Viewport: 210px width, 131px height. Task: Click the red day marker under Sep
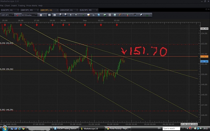(85, 25)
